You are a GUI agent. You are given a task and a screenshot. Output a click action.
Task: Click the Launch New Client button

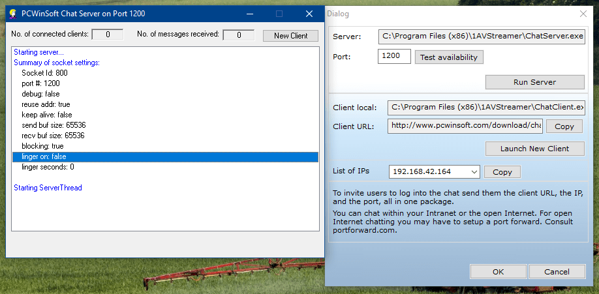tap(535, 149)
